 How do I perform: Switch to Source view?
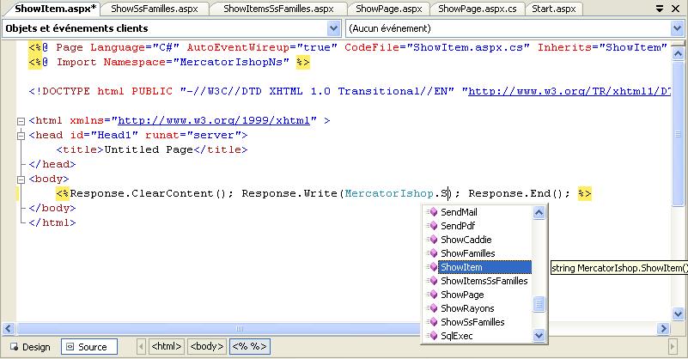(x=89, y=347)
